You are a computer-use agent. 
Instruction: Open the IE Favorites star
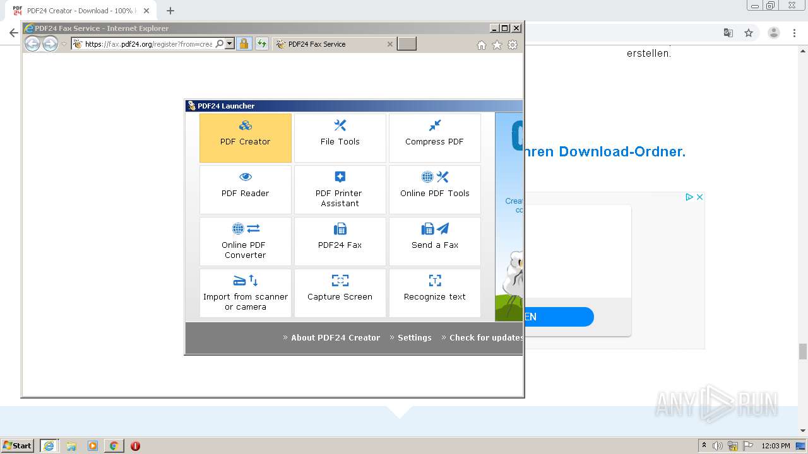pyautogui.click(x=497, y=45)
